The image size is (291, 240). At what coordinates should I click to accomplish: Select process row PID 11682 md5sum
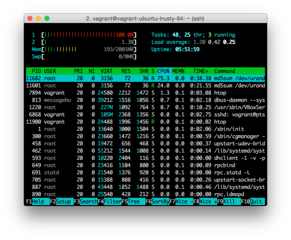[145, 78]
